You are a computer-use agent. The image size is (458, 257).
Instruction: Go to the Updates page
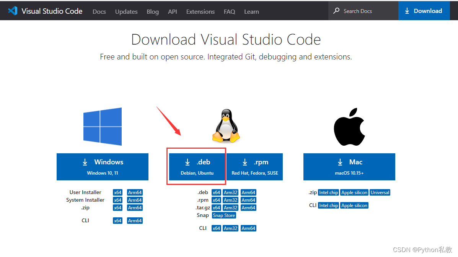(x=126, y=12)
